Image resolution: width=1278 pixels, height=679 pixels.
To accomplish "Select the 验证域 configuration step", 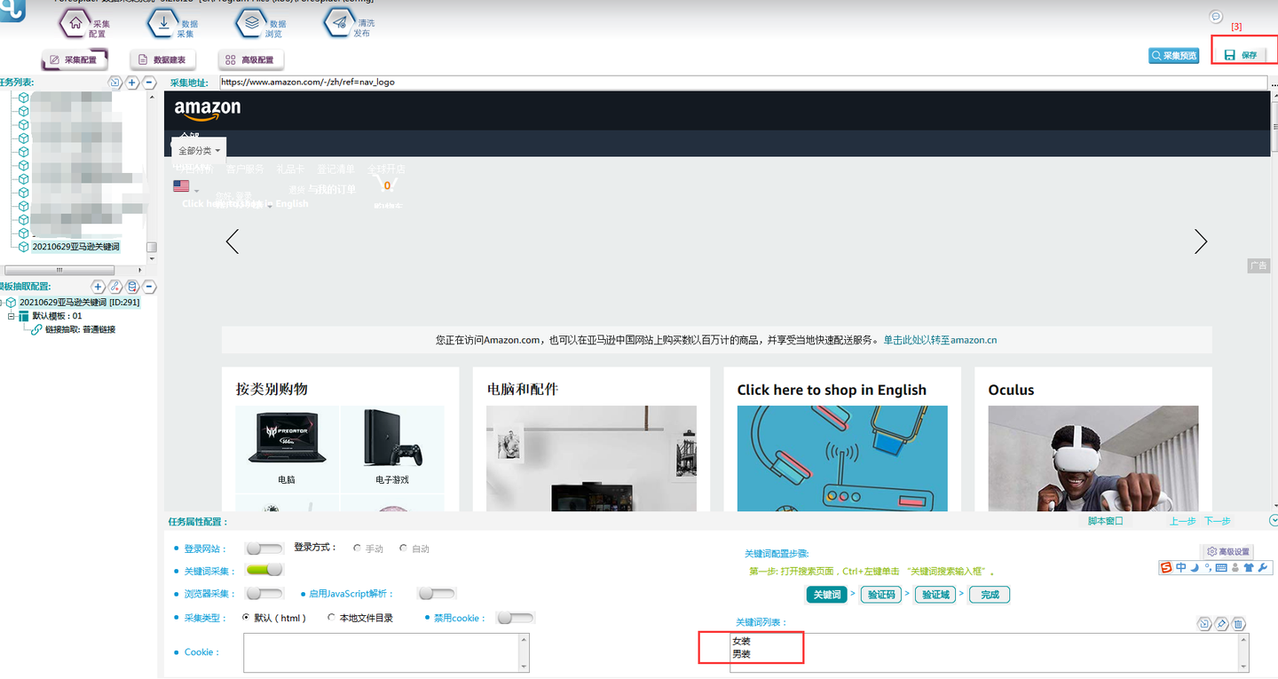I will pos(935,595).
